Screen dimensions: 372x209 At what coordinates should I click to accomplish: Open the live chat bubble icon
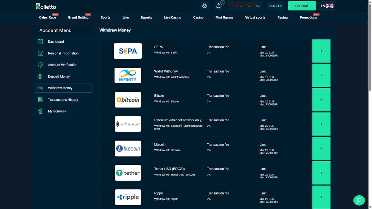click(x=359, y=200)
